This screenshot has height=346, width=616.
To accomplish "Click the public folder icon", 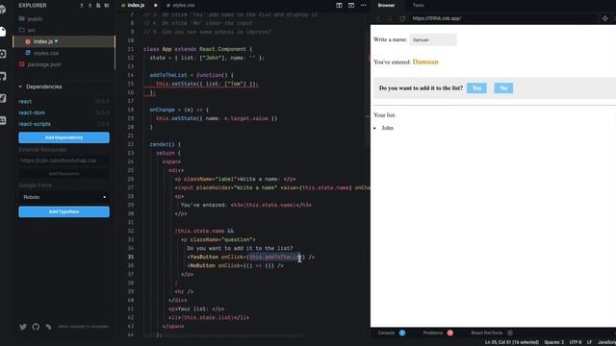I will pyautogui.click(x=21, y=19).
